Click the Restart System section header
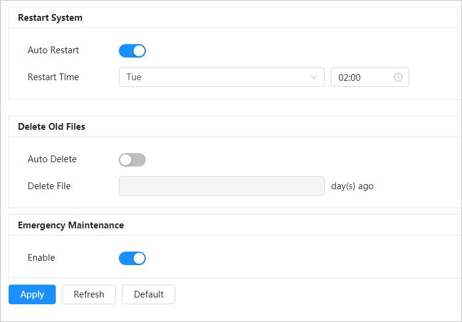The image size is (462, 322). 50,18
